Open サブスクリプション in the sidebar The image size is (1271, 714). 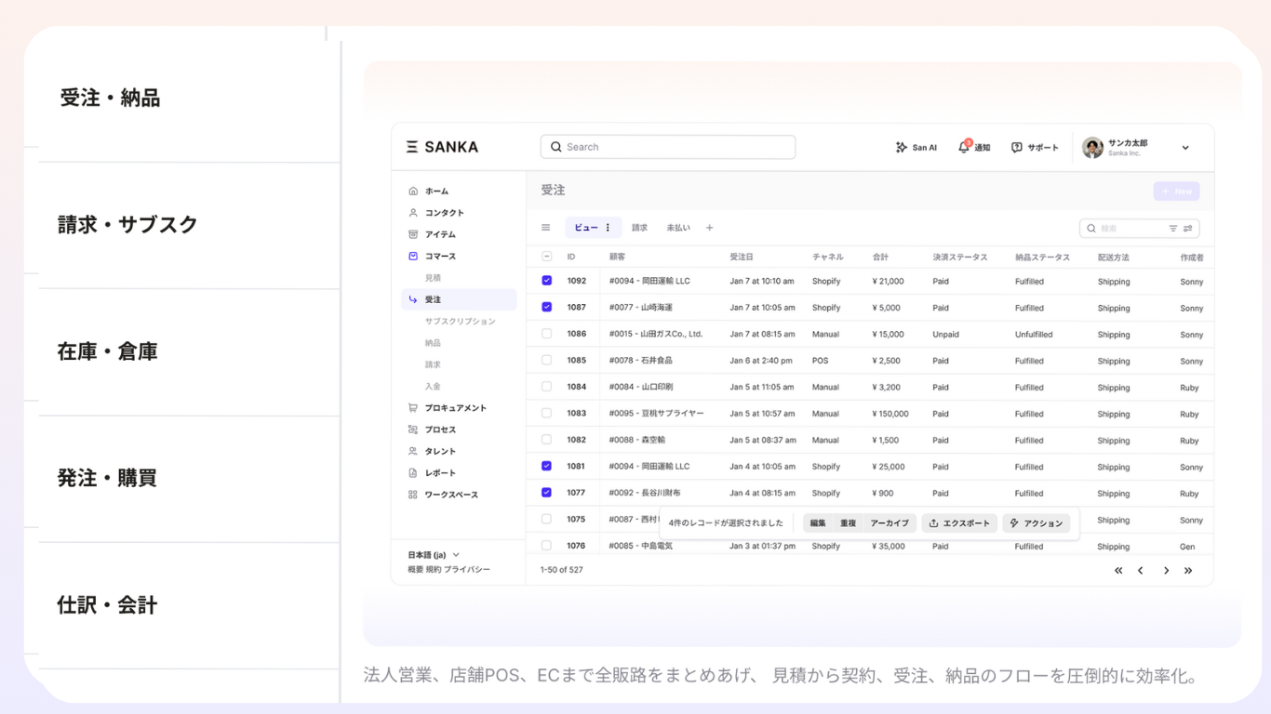[460, 322]
